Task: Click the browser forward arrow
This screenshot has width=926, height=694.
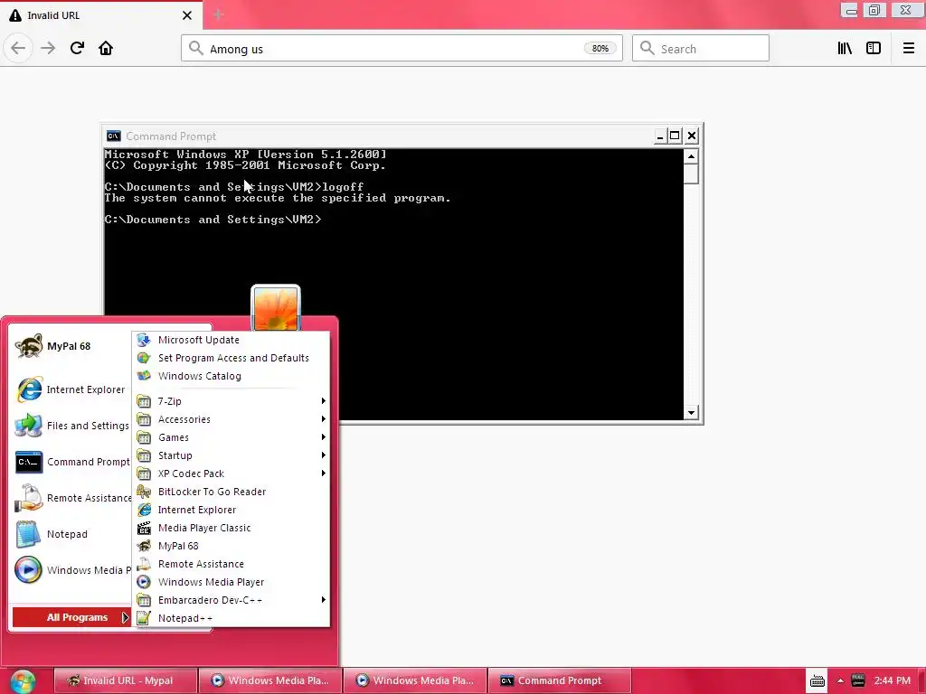Action: [48, 49]
